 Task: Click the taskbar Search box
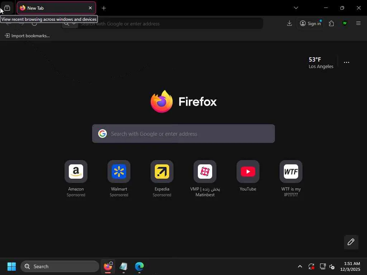60,266
